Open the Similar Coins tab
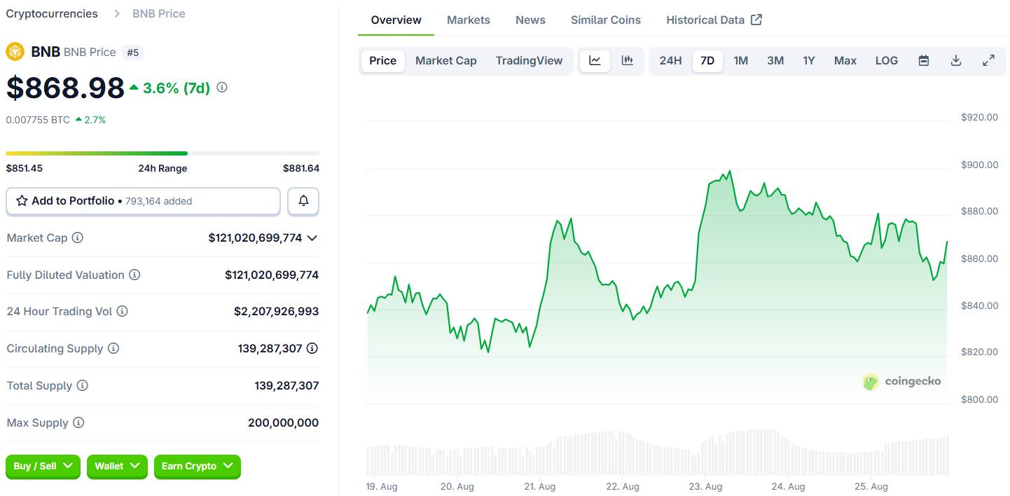The width and height of the screenshot is (1010, 496). [x=606, y=20]
